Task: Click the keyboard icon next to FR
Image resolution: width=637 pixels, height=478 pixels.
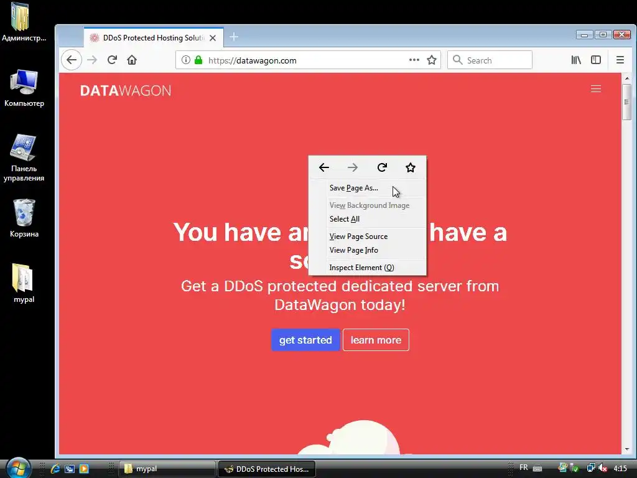Action: [537, 468]
